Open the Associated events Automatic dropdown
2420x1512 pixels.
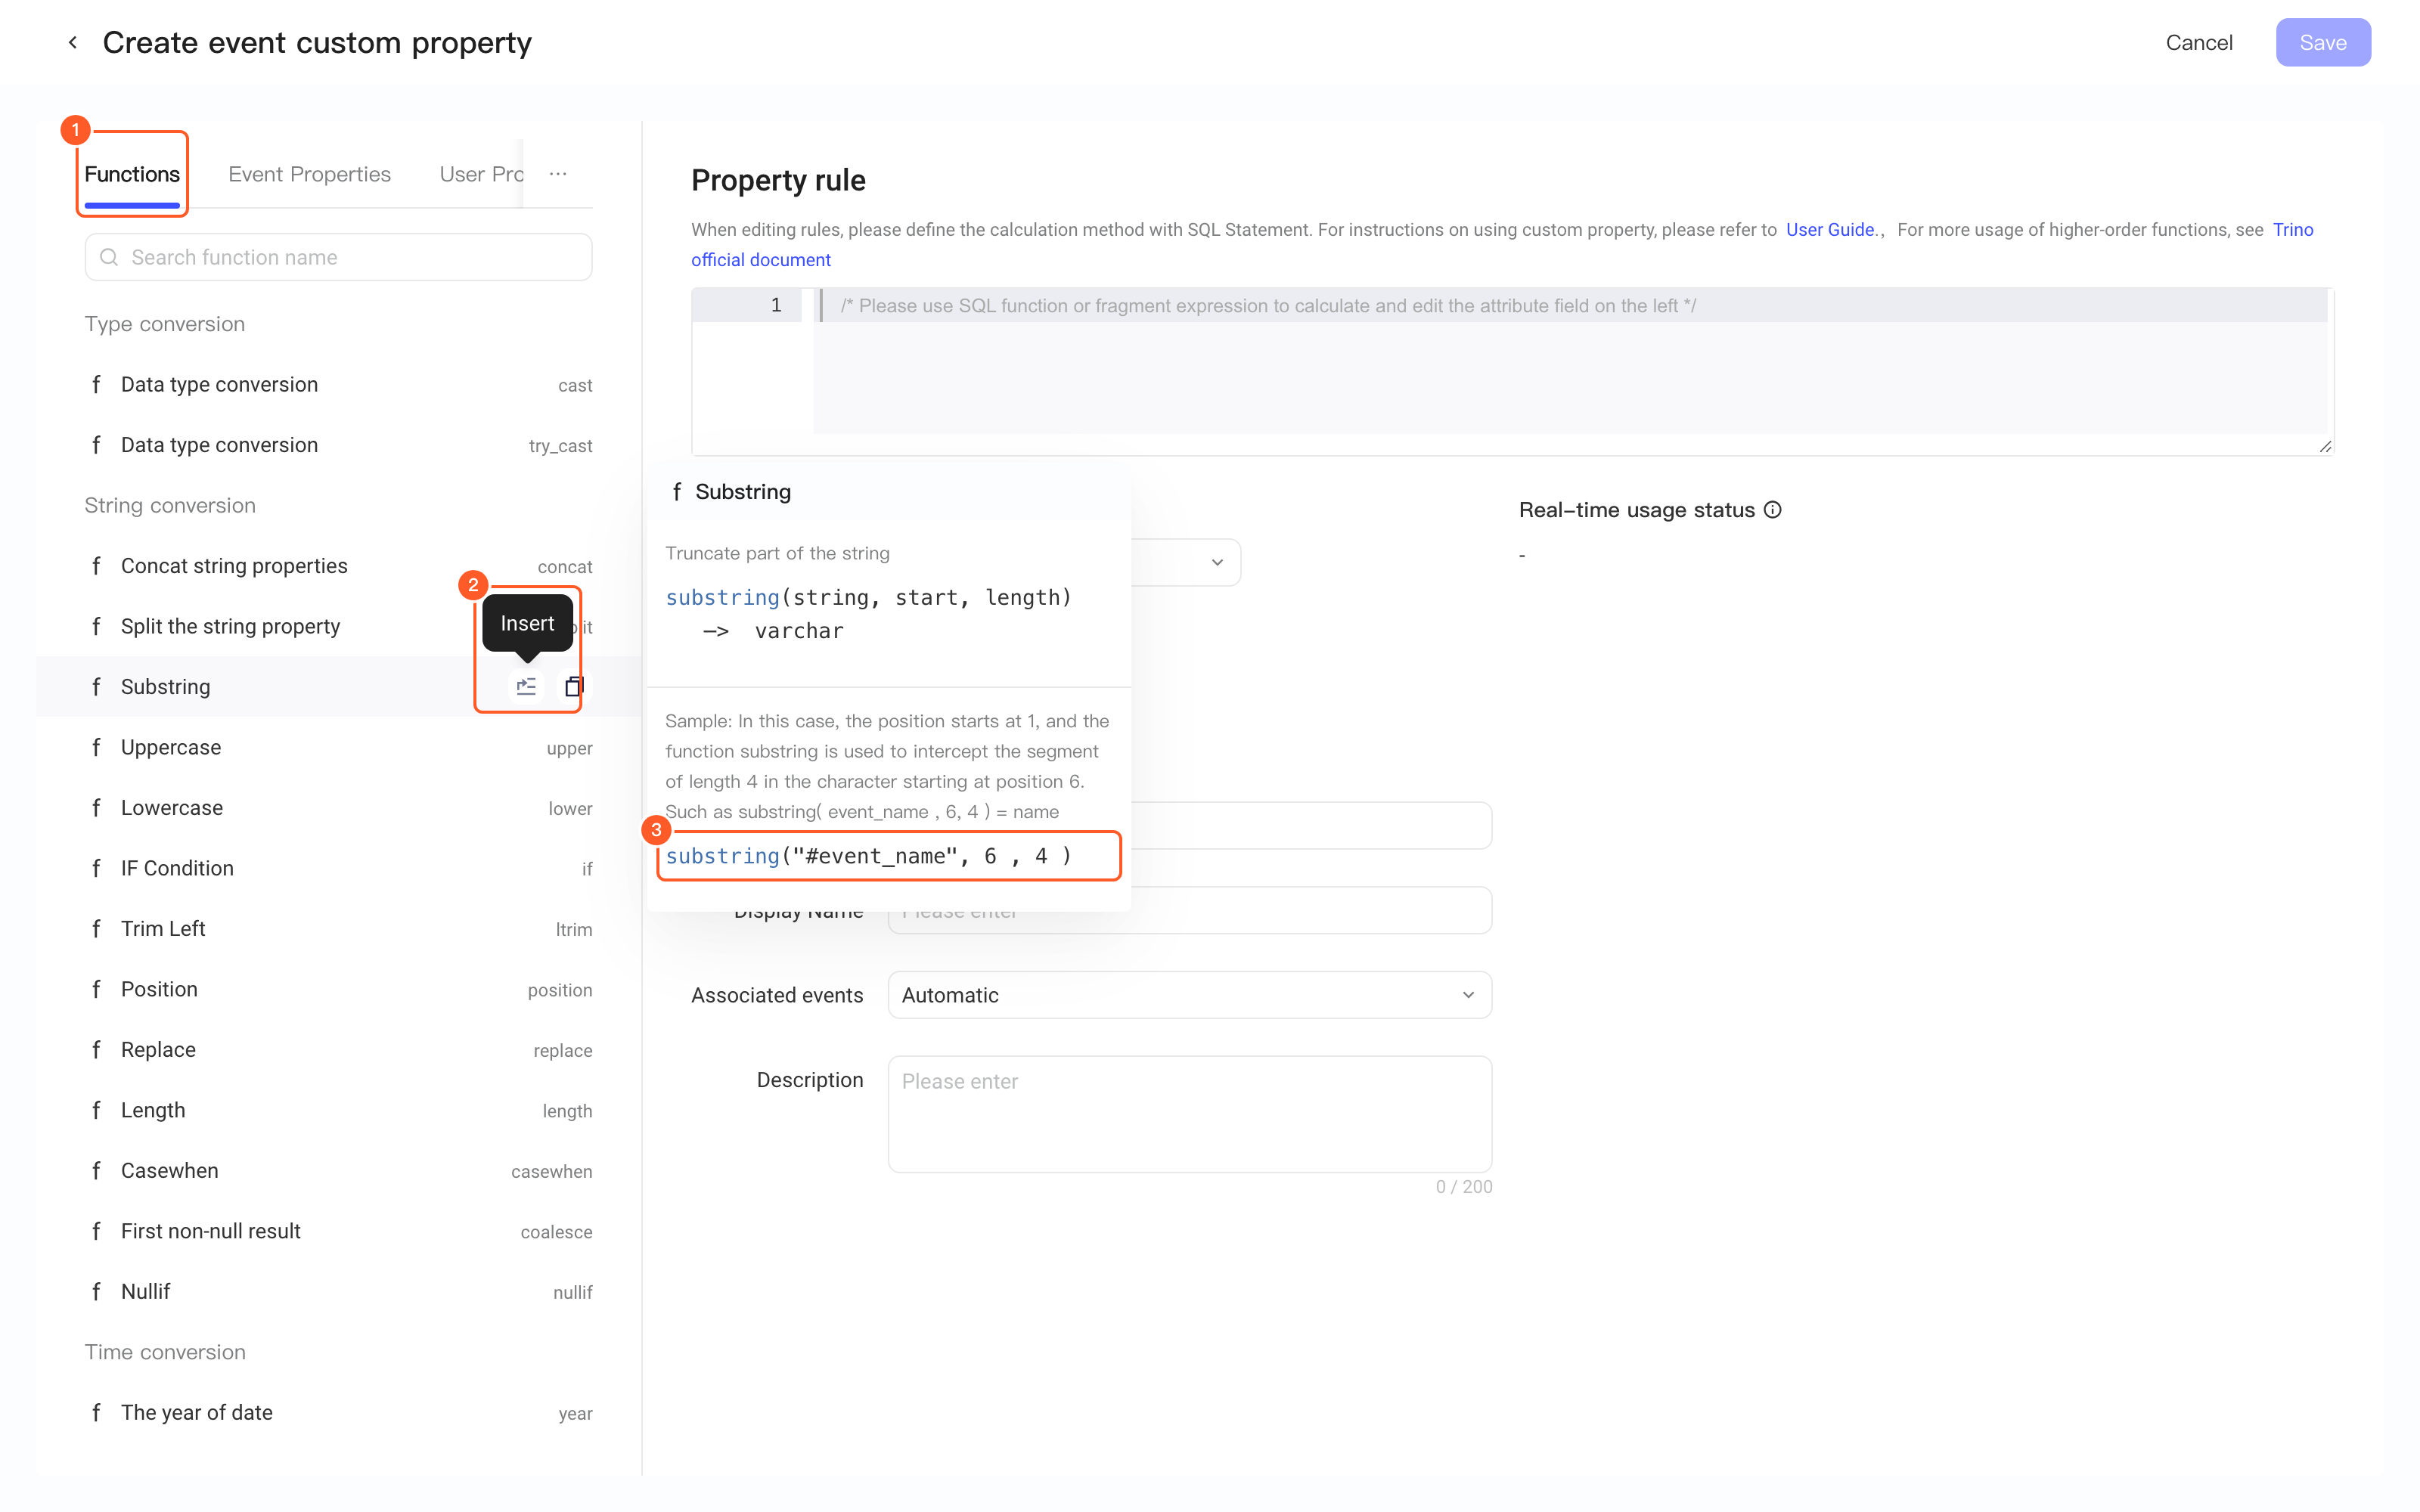point(1189,995)
